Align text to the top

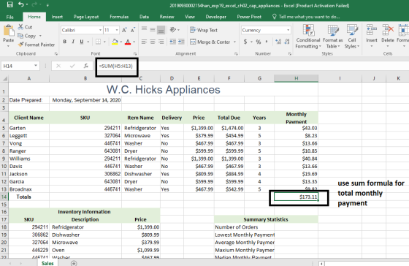coord(144,29)
